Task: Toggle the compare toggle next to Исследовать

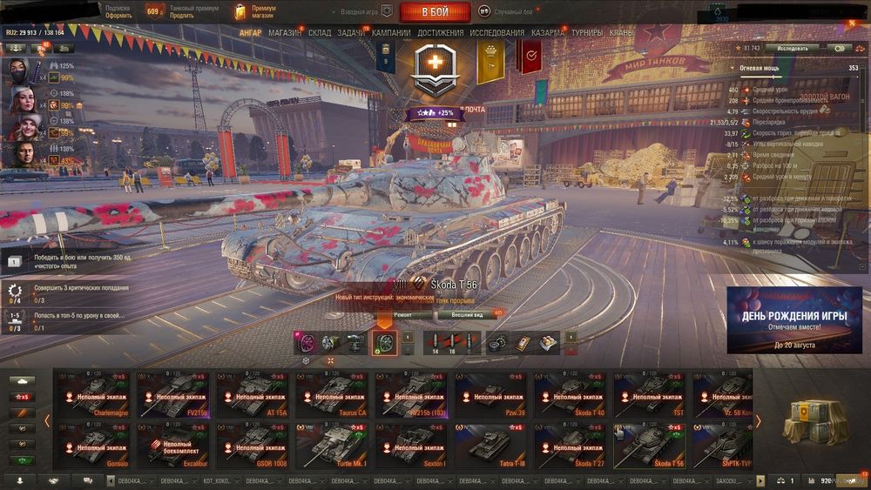Action: tap(840, 48)
